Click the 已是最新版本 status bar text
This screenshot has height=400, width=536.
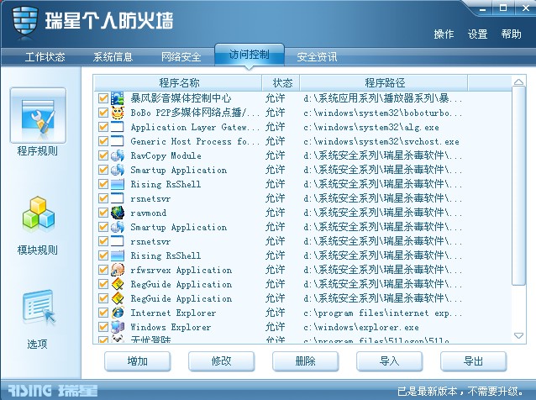pyautogui.click(x=460, y=391)
